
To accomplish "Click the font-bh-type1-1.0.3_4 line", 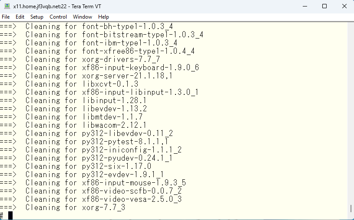I will [86, 26].
